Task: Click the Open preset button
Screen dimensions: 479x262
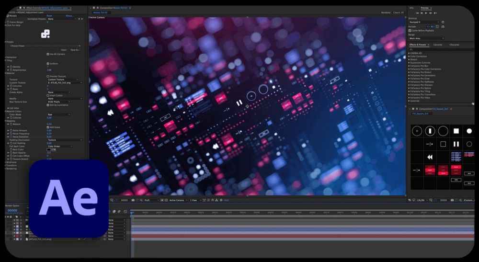Action: coord(64,50)
